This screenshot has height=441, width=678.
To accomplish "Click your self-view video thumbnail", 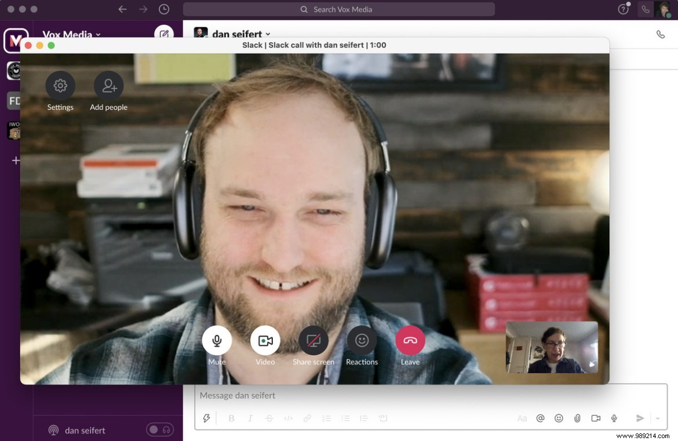I will [551, 348].
